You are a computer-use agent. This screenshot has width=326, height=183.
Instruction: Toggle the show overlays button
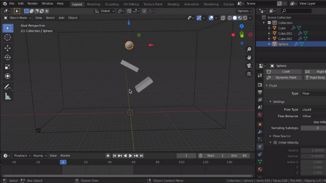[x=211, y=18]
